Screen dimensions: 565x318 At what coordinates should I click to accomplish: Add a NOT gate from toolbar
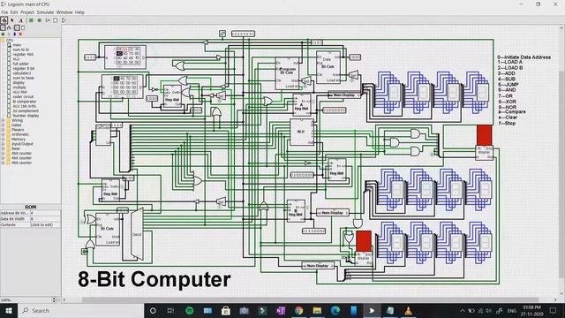coord(48,20)
